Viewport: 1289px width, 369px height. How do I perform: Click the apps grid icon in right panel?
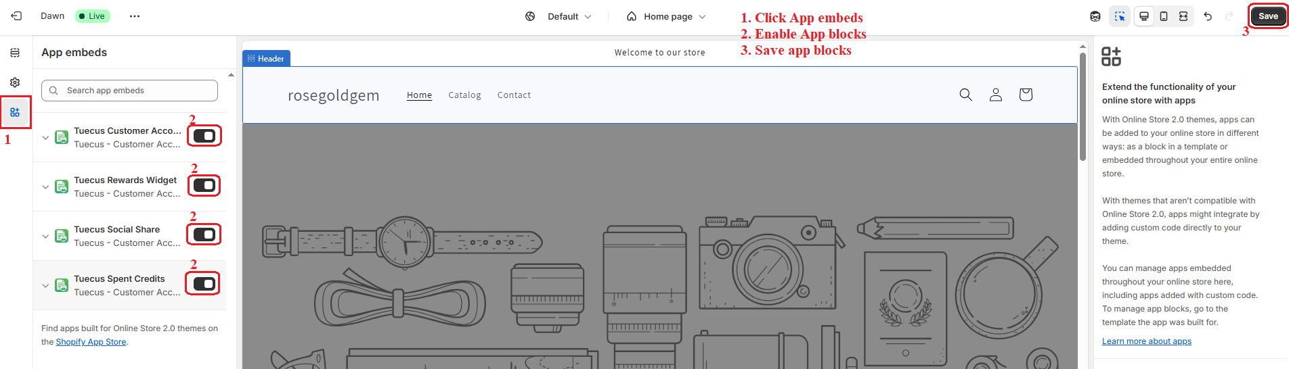[x=1111, y=56]
